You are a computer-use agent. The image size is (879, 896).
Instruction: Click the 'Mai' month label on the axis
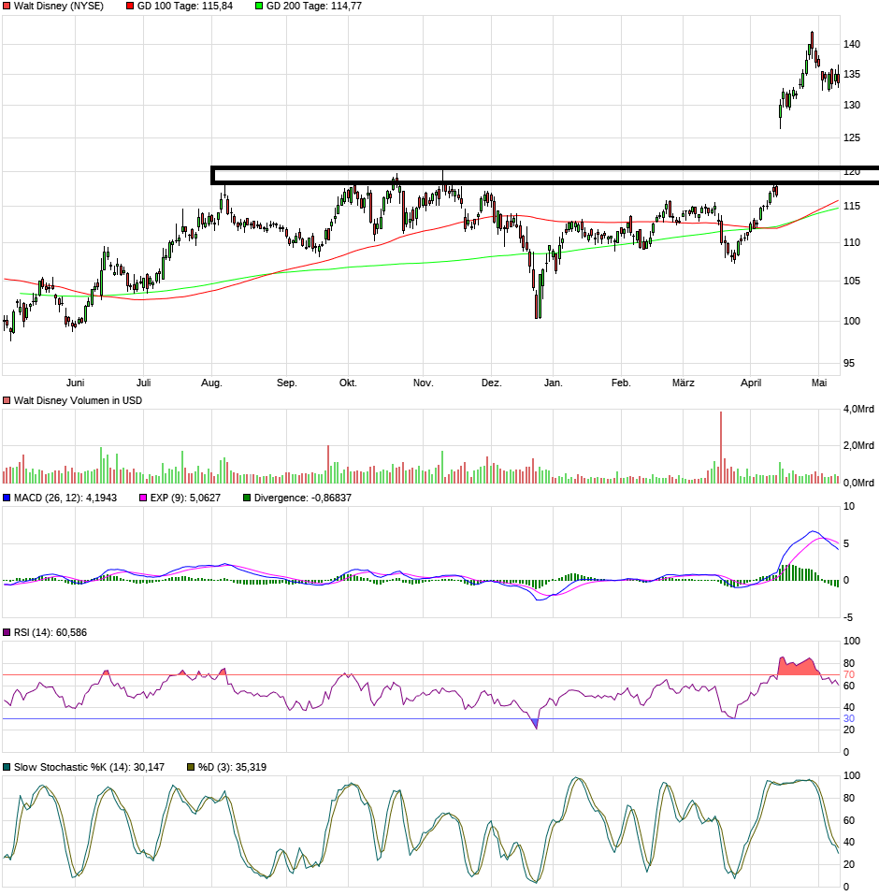[x=819, y=383]
